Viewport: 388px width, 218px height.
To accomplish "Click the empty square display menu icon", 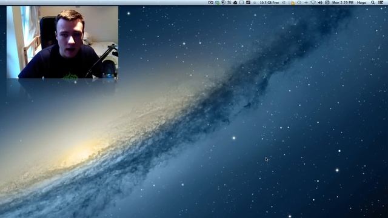I will [x=241, y=2].
